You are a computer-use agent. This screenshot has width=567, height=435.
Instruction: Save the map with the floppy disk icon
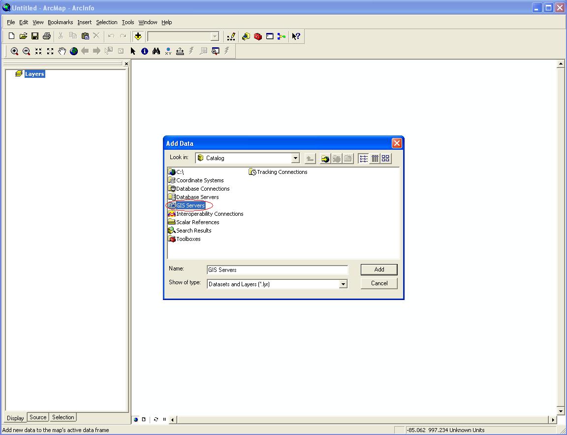click(35, 36)
